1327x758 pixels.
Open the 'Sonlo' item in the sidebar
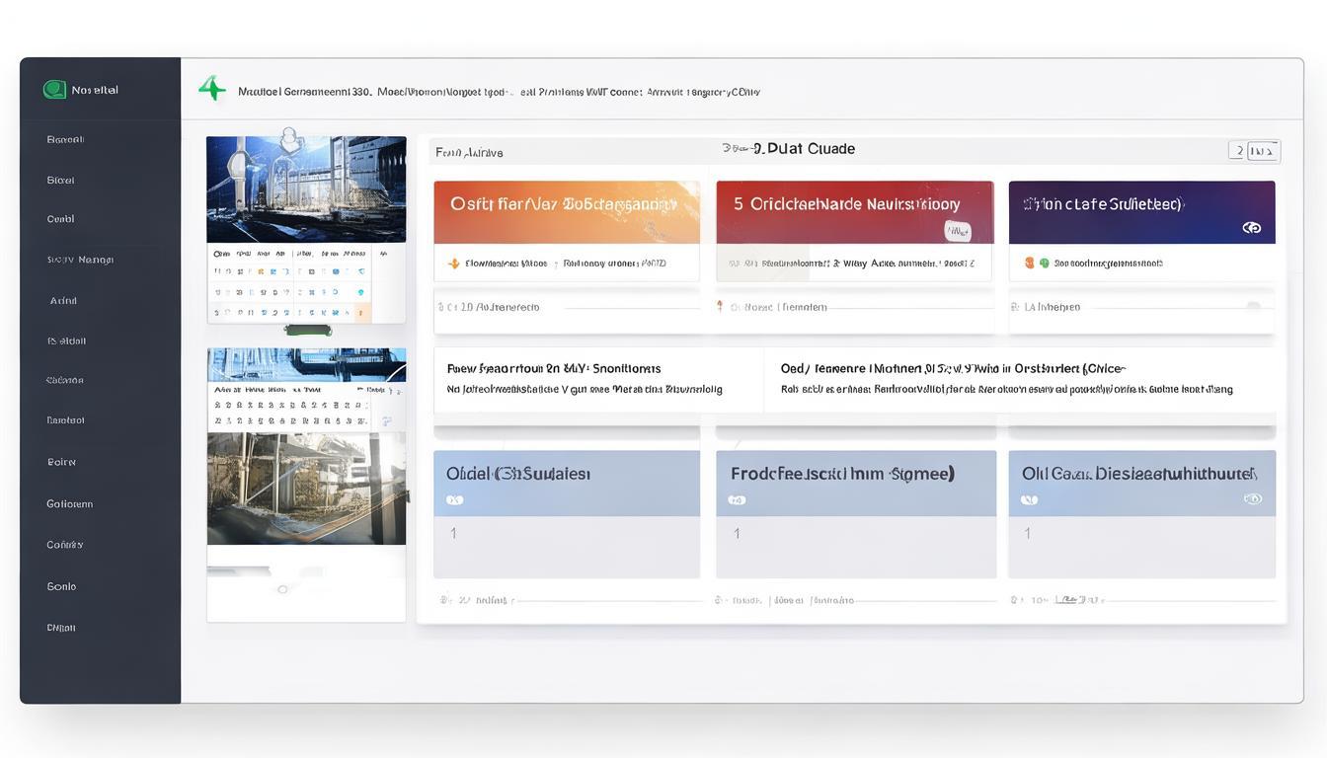[x=61, y=586]
